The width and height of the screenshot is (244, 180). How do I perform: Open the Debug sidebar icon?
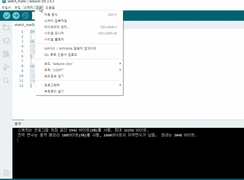(6, 67)
